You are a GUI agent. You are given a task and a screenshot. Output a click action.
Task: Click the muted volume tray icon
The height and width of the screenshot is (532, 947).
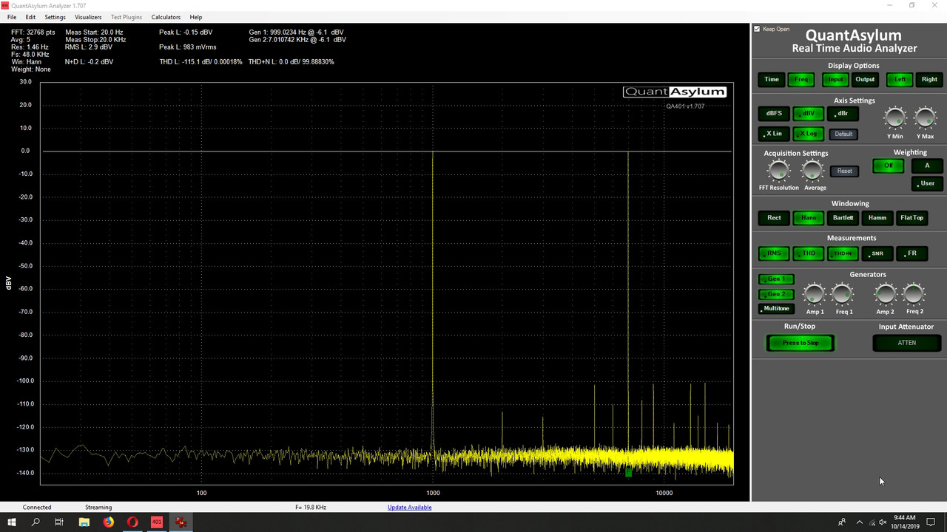[883, 522]
